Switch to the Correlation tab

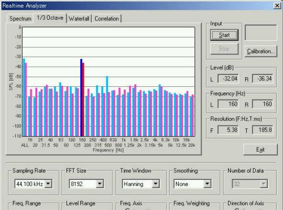pos(107,19)
